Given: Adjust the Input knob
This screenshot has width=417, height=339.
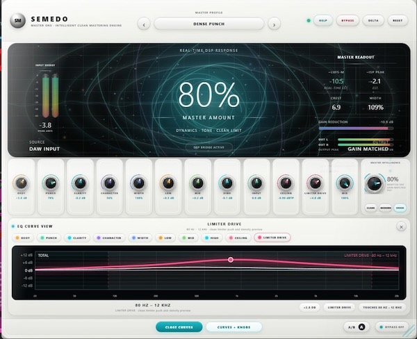Looking at the screenshot, I should [256, 183].
